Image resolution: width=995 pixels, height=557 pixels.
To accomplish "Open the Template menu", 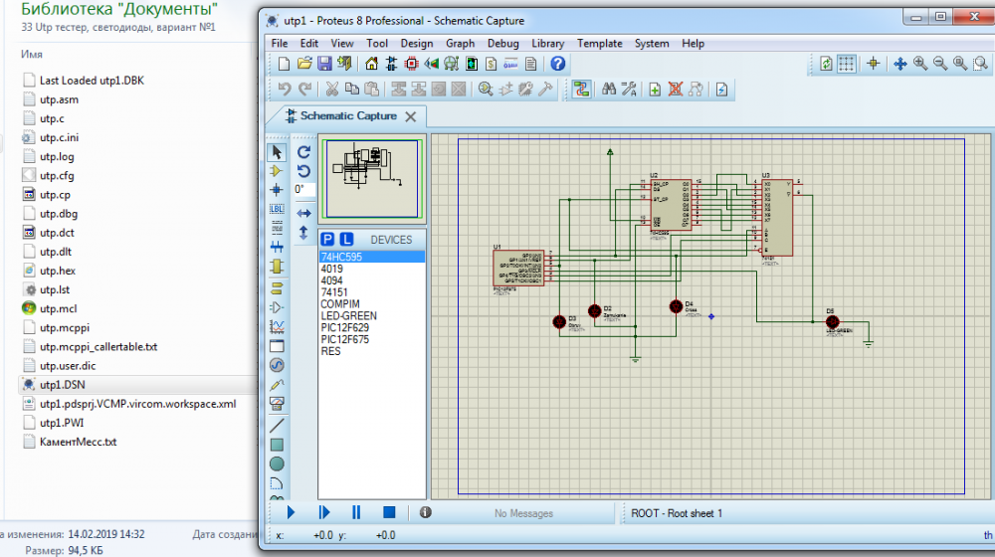I will 599,43.
